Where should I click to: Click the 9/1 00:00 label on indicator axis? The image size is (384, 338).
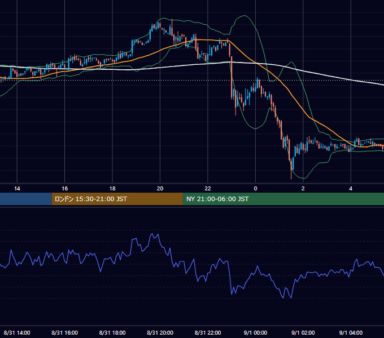click(255, 332)
